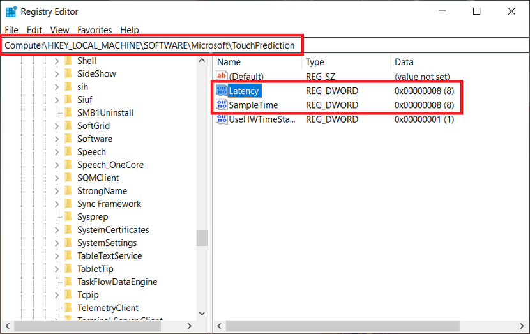530x334 pixels.
Task: Click values pane horizontal scroll right arrow
Action: [522, 326]
